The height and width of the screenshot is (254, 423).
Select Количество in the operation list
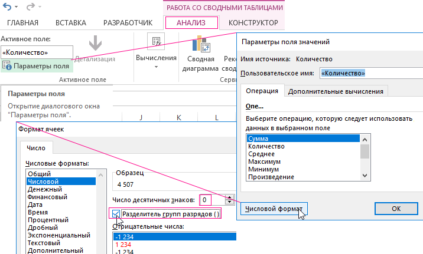(303, 146)
